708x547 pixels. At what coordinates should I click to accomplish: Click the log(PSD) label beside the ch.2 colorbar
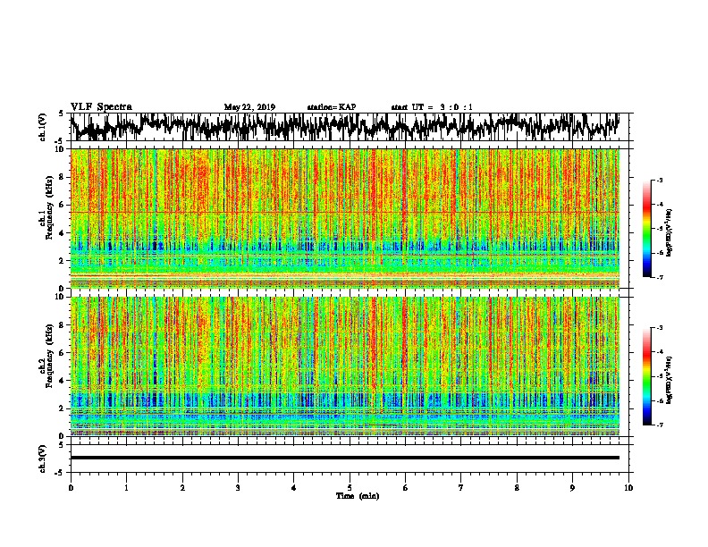(x=670, y=380)
